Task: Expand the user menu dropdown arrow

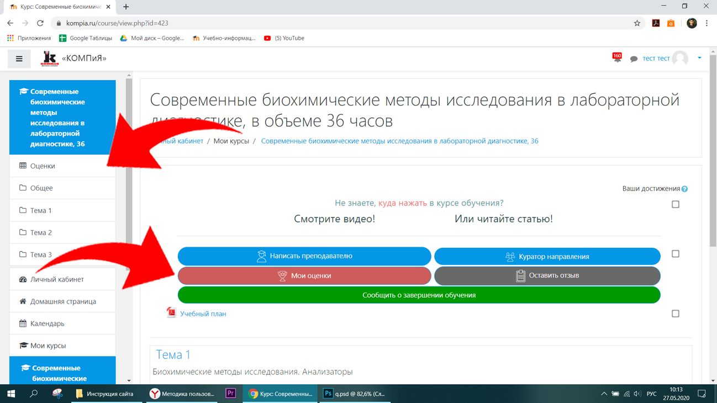Action: [x=699, y=58]
